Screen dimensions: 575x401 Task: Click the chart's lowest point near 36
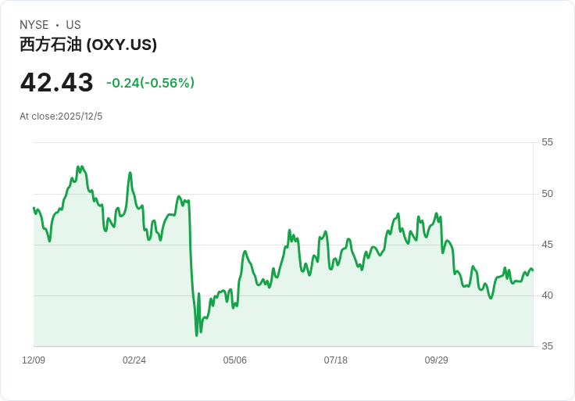197,335
